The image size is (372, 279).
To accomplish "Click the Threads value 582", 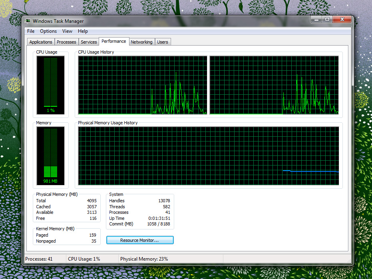I will click(x=167, y=207).
